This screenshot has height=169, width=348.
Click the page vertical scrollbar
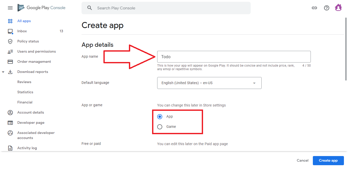coord(346,48)
